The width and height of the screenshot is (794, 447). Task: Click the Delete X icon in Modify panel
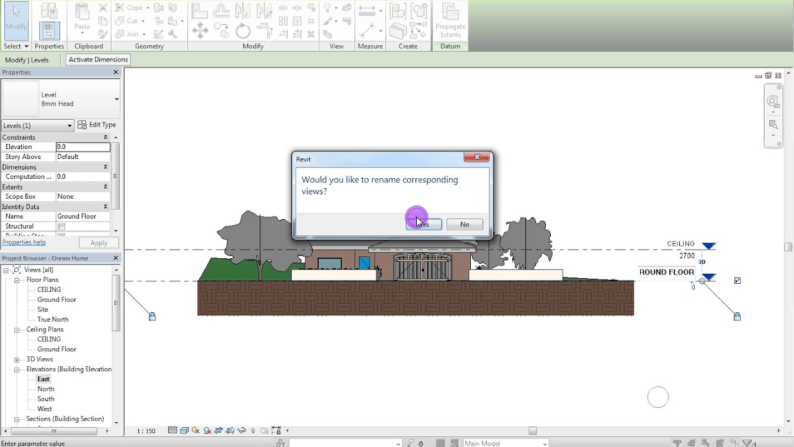click(x=311, y=35)
